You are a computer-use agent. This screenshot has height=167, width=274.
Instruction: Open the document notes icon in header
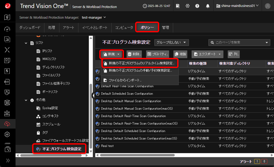178,6
